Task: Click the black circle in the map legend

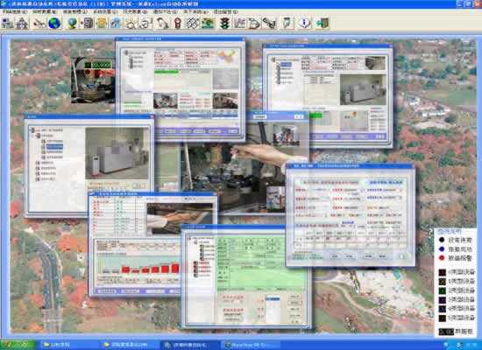Action: pyautogui.click(x=442, y=240)
